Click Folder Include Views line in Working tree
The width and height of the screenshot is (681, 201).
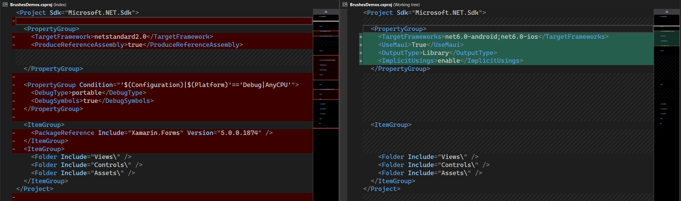tap(428, 157)
